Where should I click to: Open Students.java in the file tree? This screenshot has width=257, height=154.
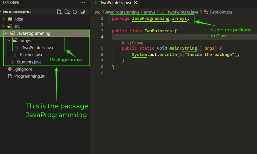pos(29,62)
